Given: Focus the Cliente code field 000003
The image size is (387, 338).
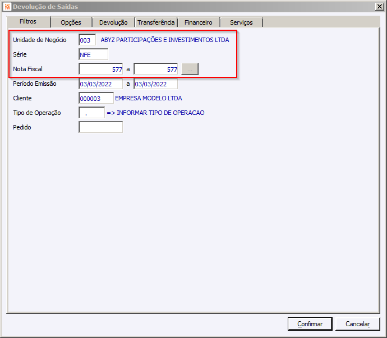Looking at the screenshot, I should pyautogui.click(x=96, y=98).
